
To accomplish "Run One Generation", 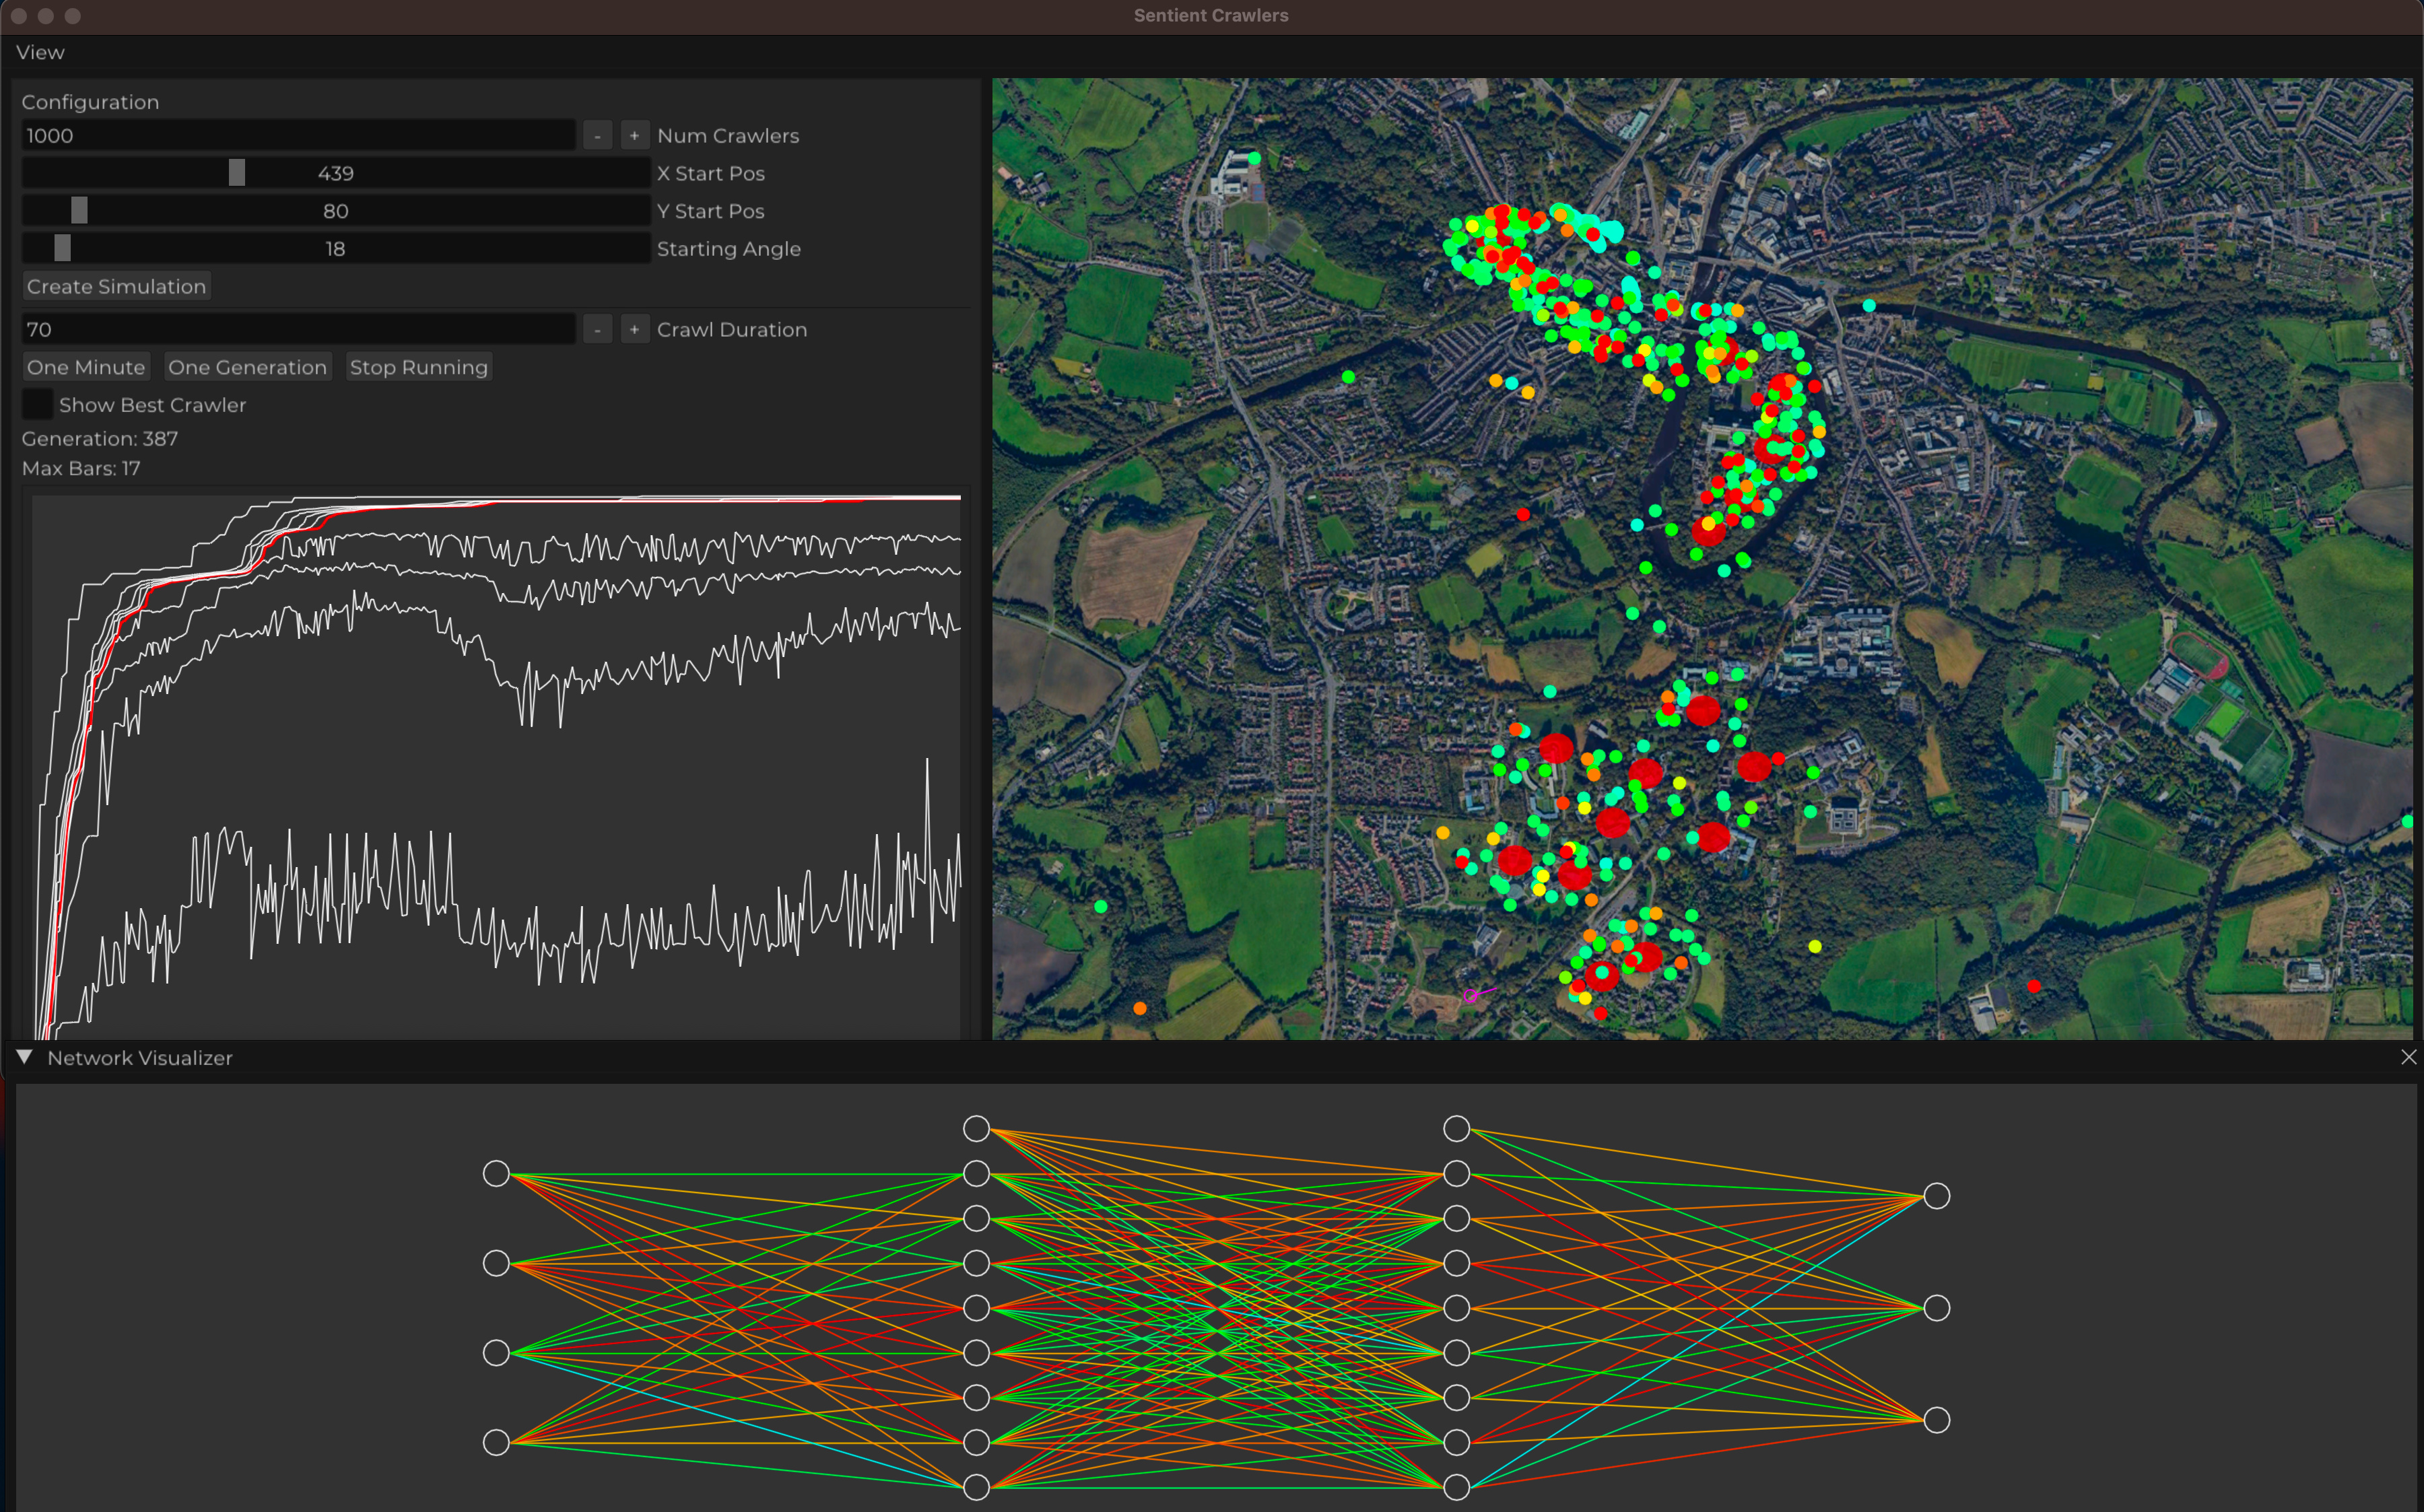I will pyautogui.click(x=247, y=367).
